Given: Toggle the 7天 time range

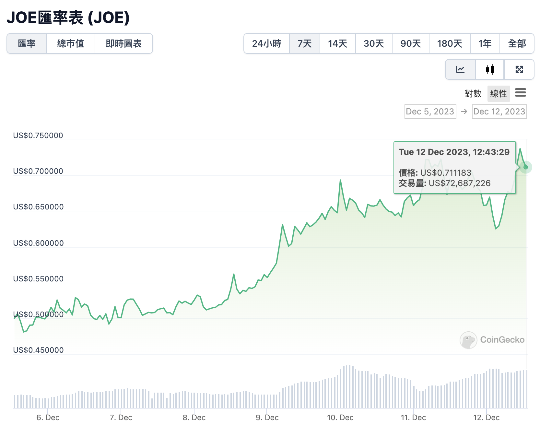Looking at the screenshot, I should [304, 43].
